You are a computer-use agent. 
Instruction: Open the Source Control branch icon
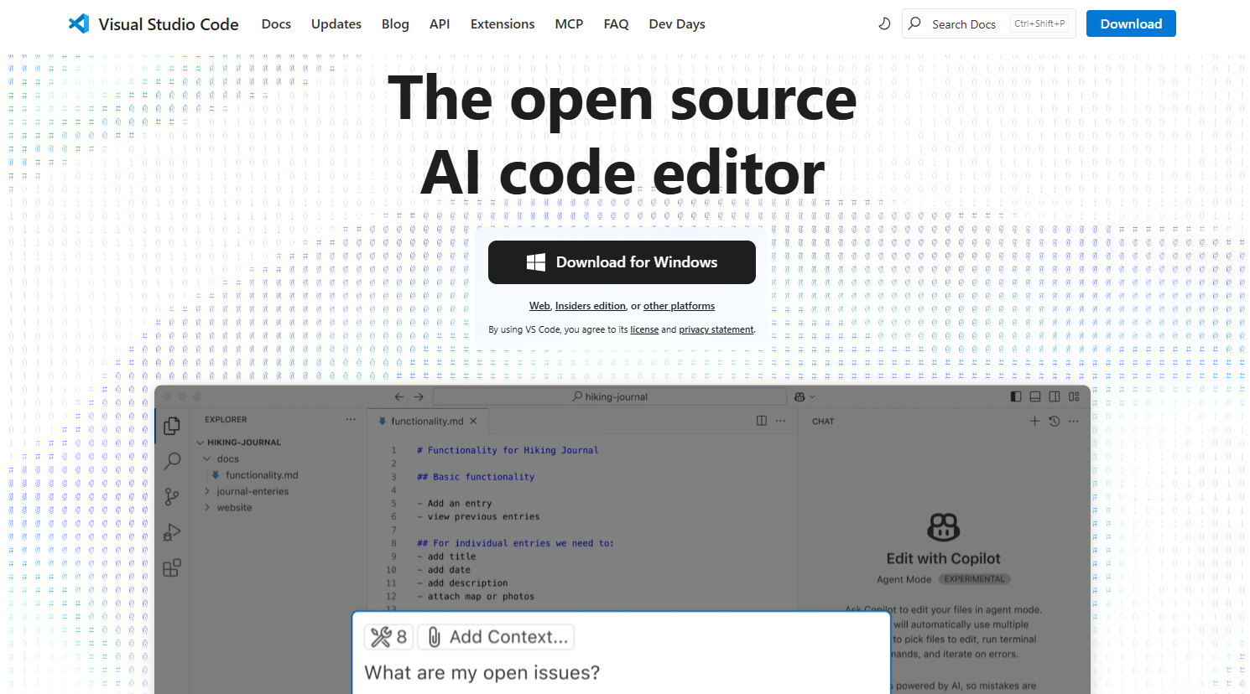(x=172, y=497)
